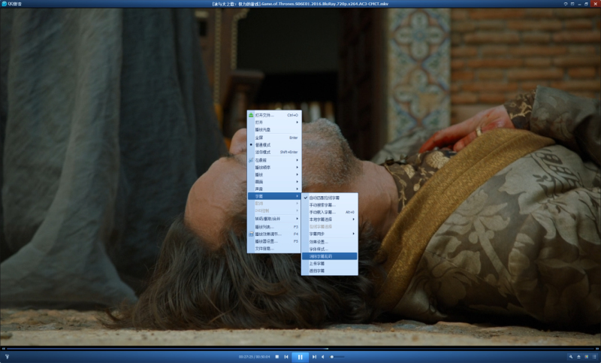Choose 打开文件... from the context menu
Viewport: 601px width, 363px height.
pos(274,115)
